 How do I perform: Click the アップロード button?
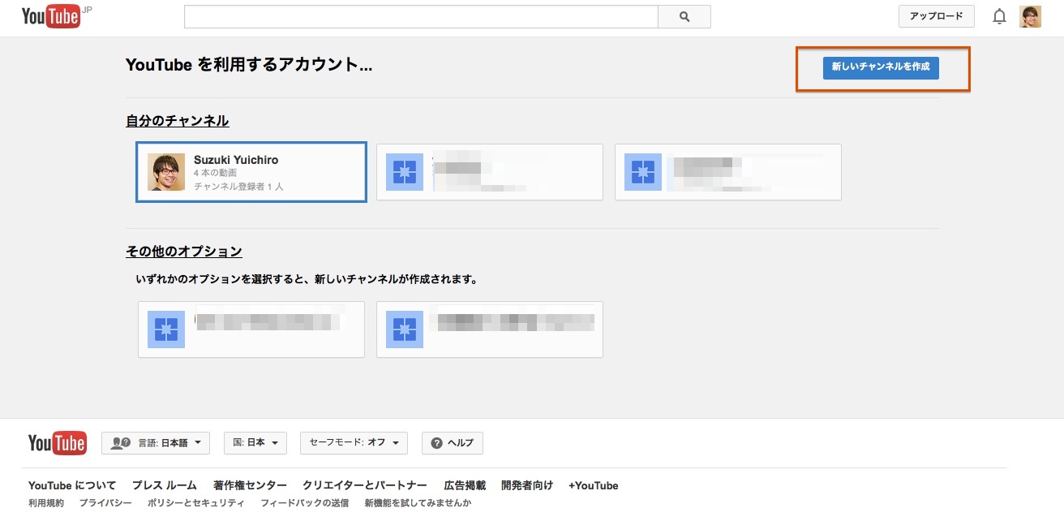click(x=936, y=16)
